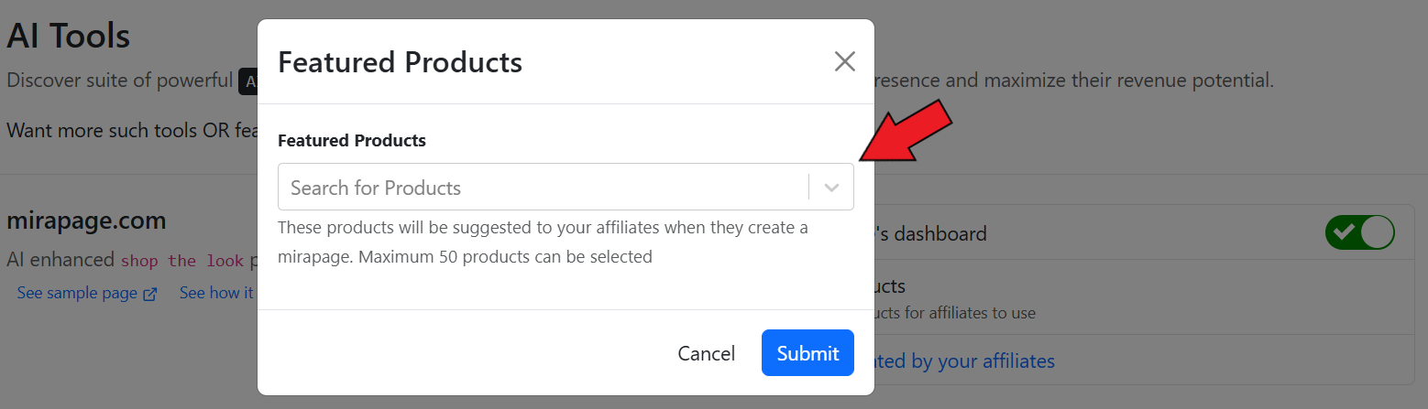1428x409 pixels.
Task: Follow the "See how it" link
Action: pyautogui.click(x=216, y=293)
